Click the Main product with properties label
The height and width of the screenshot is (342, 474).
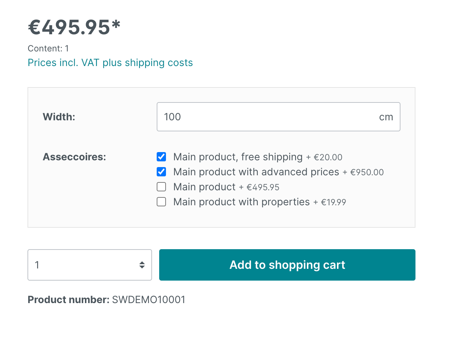point(242,202)
